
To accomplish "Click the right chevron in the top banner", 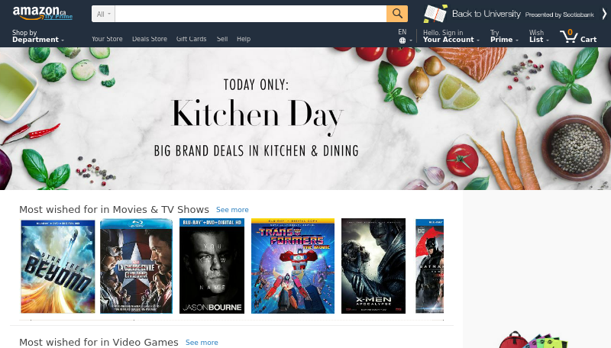I will 604,14.
